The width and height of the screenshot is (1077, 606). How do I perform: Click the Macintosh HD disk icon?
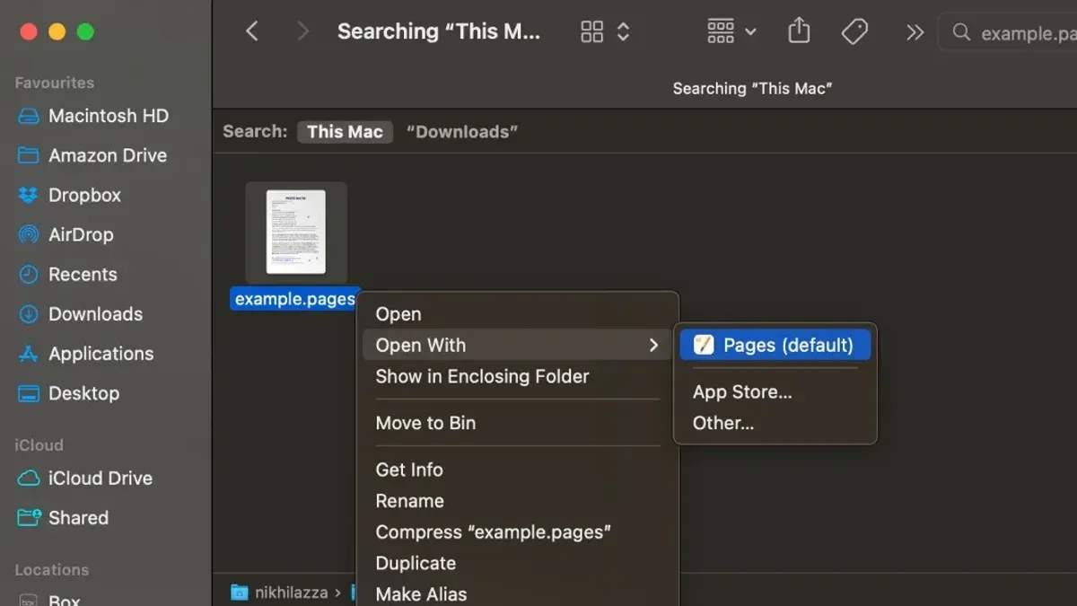[x=29, y=116]
